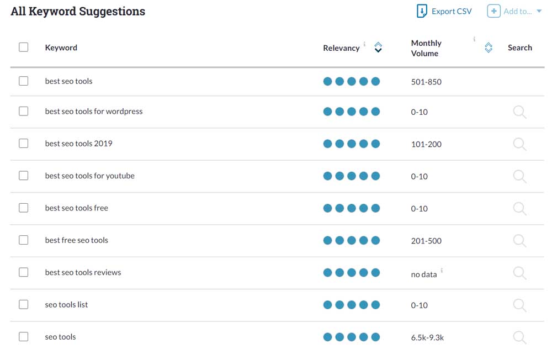Tick the checkbox in the 6.5k-9.3k row

pyautogui.click(x=24, y=337)
